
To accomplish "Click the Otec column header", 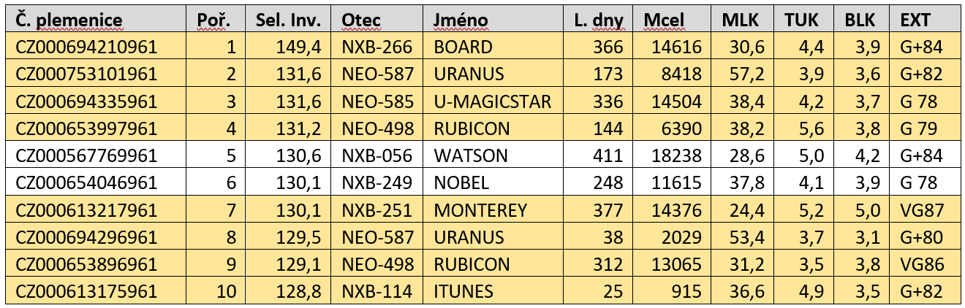I will 362,20.
